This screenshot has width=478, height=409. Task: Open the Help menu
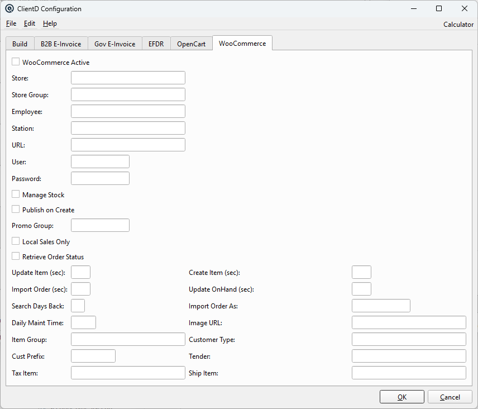click(50, 23)
